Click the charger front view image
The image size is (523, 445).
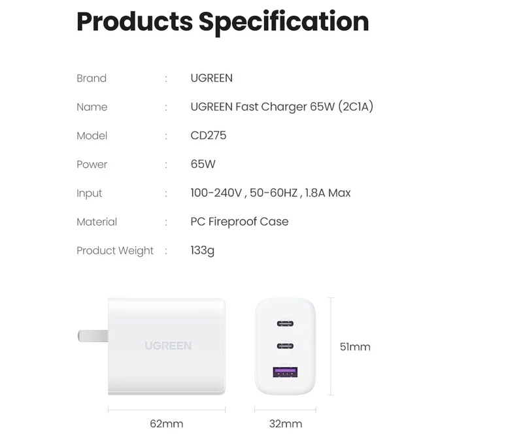tap(285, 347)
